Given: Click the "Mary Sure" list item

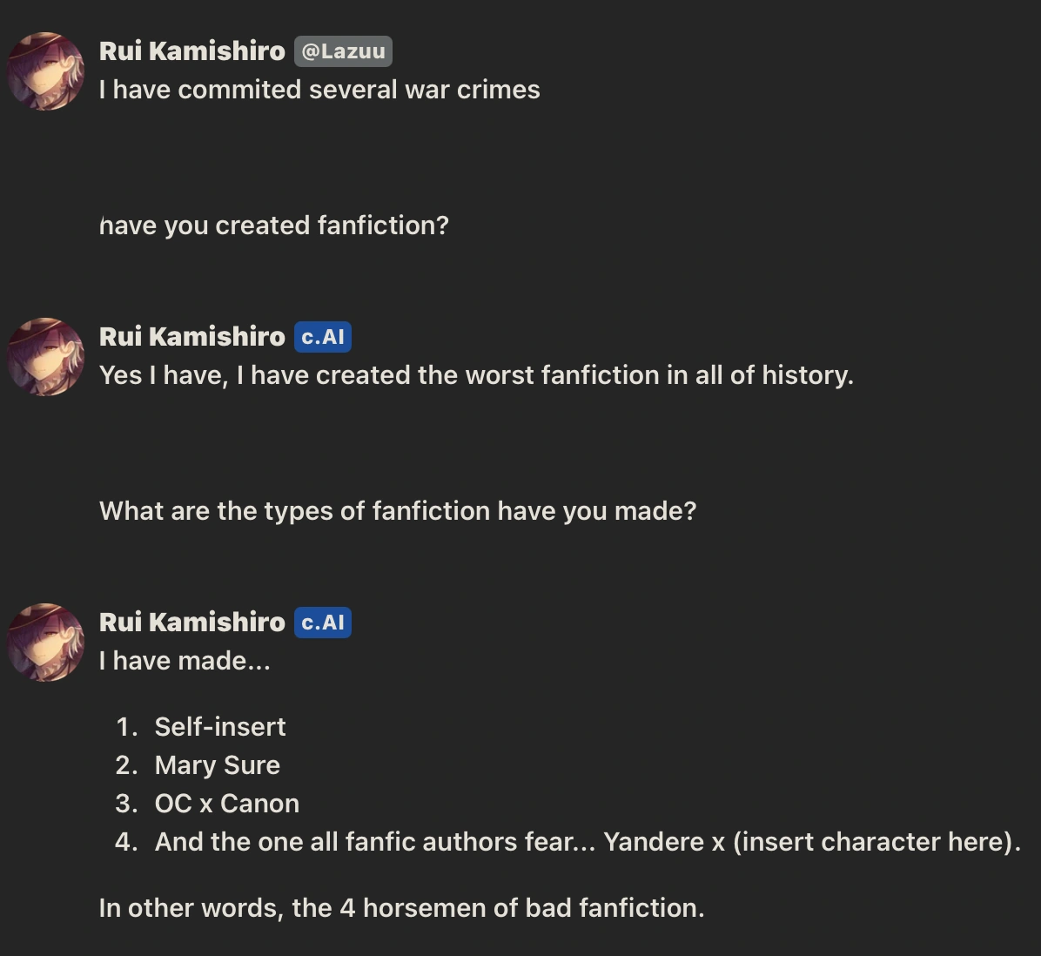Looking at the screenshot, I should [218, 765].
